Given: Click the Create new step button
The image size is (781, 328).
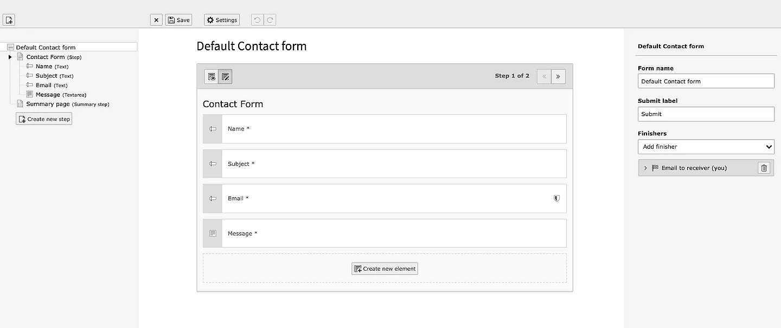Looking at the screenshot, I should coord(43,119).
